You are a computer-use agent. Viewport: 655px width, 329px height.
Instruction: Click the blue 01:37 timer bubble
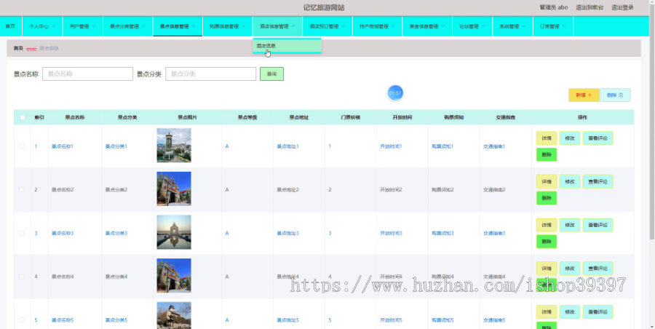pos(394,93)
